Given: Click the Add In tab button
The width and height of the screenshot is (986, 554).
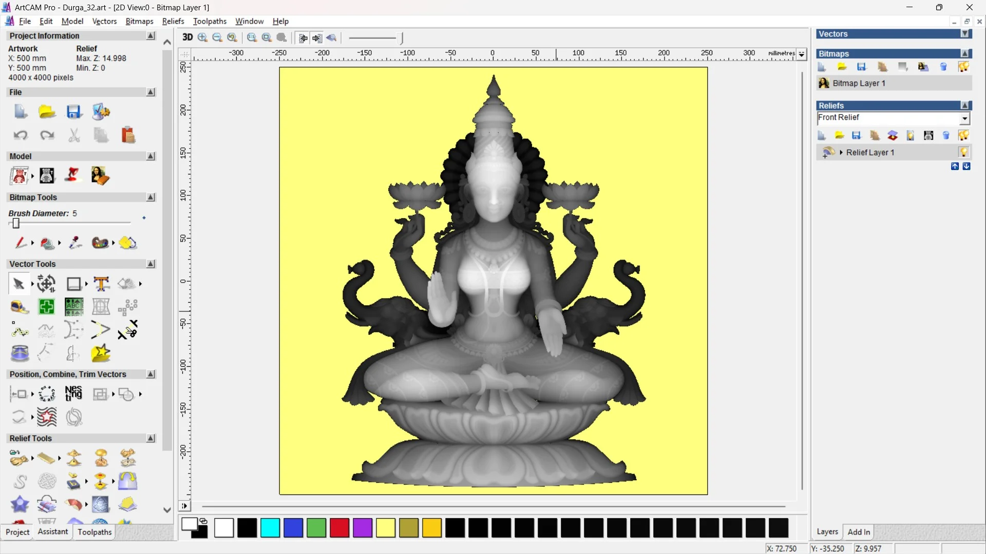Looking at the screenshot, I should 859,532.
